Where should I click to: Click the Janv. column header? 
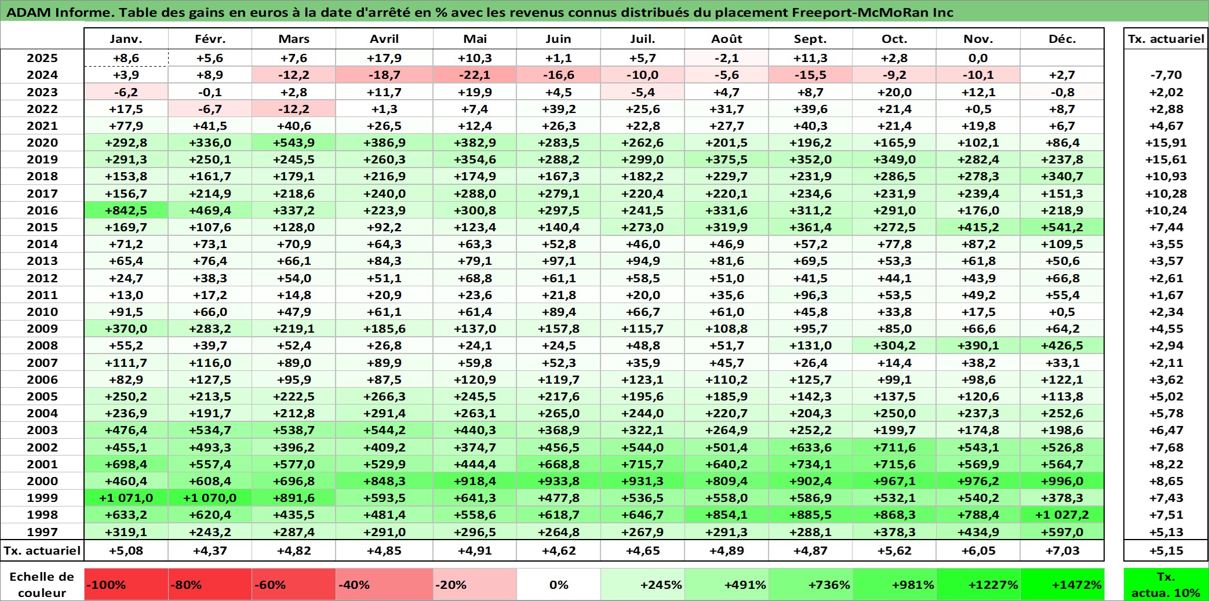(126, 39)
